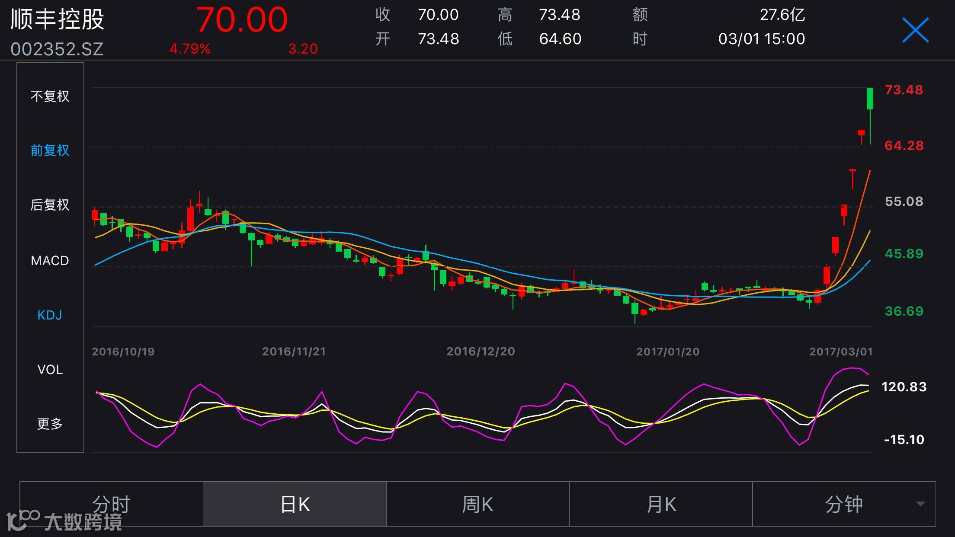Switch indicator to KDJ

tap(50, 315)
